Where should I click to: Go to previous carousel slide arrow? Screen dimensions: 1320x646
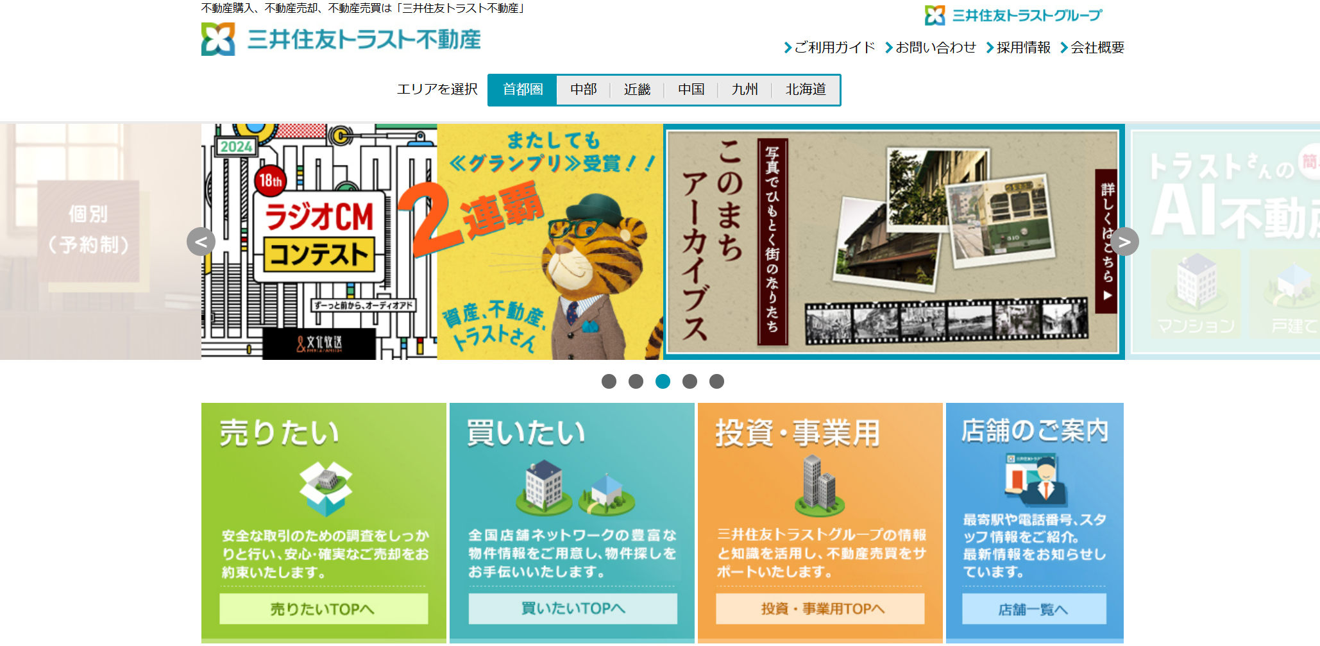(201, 242)
